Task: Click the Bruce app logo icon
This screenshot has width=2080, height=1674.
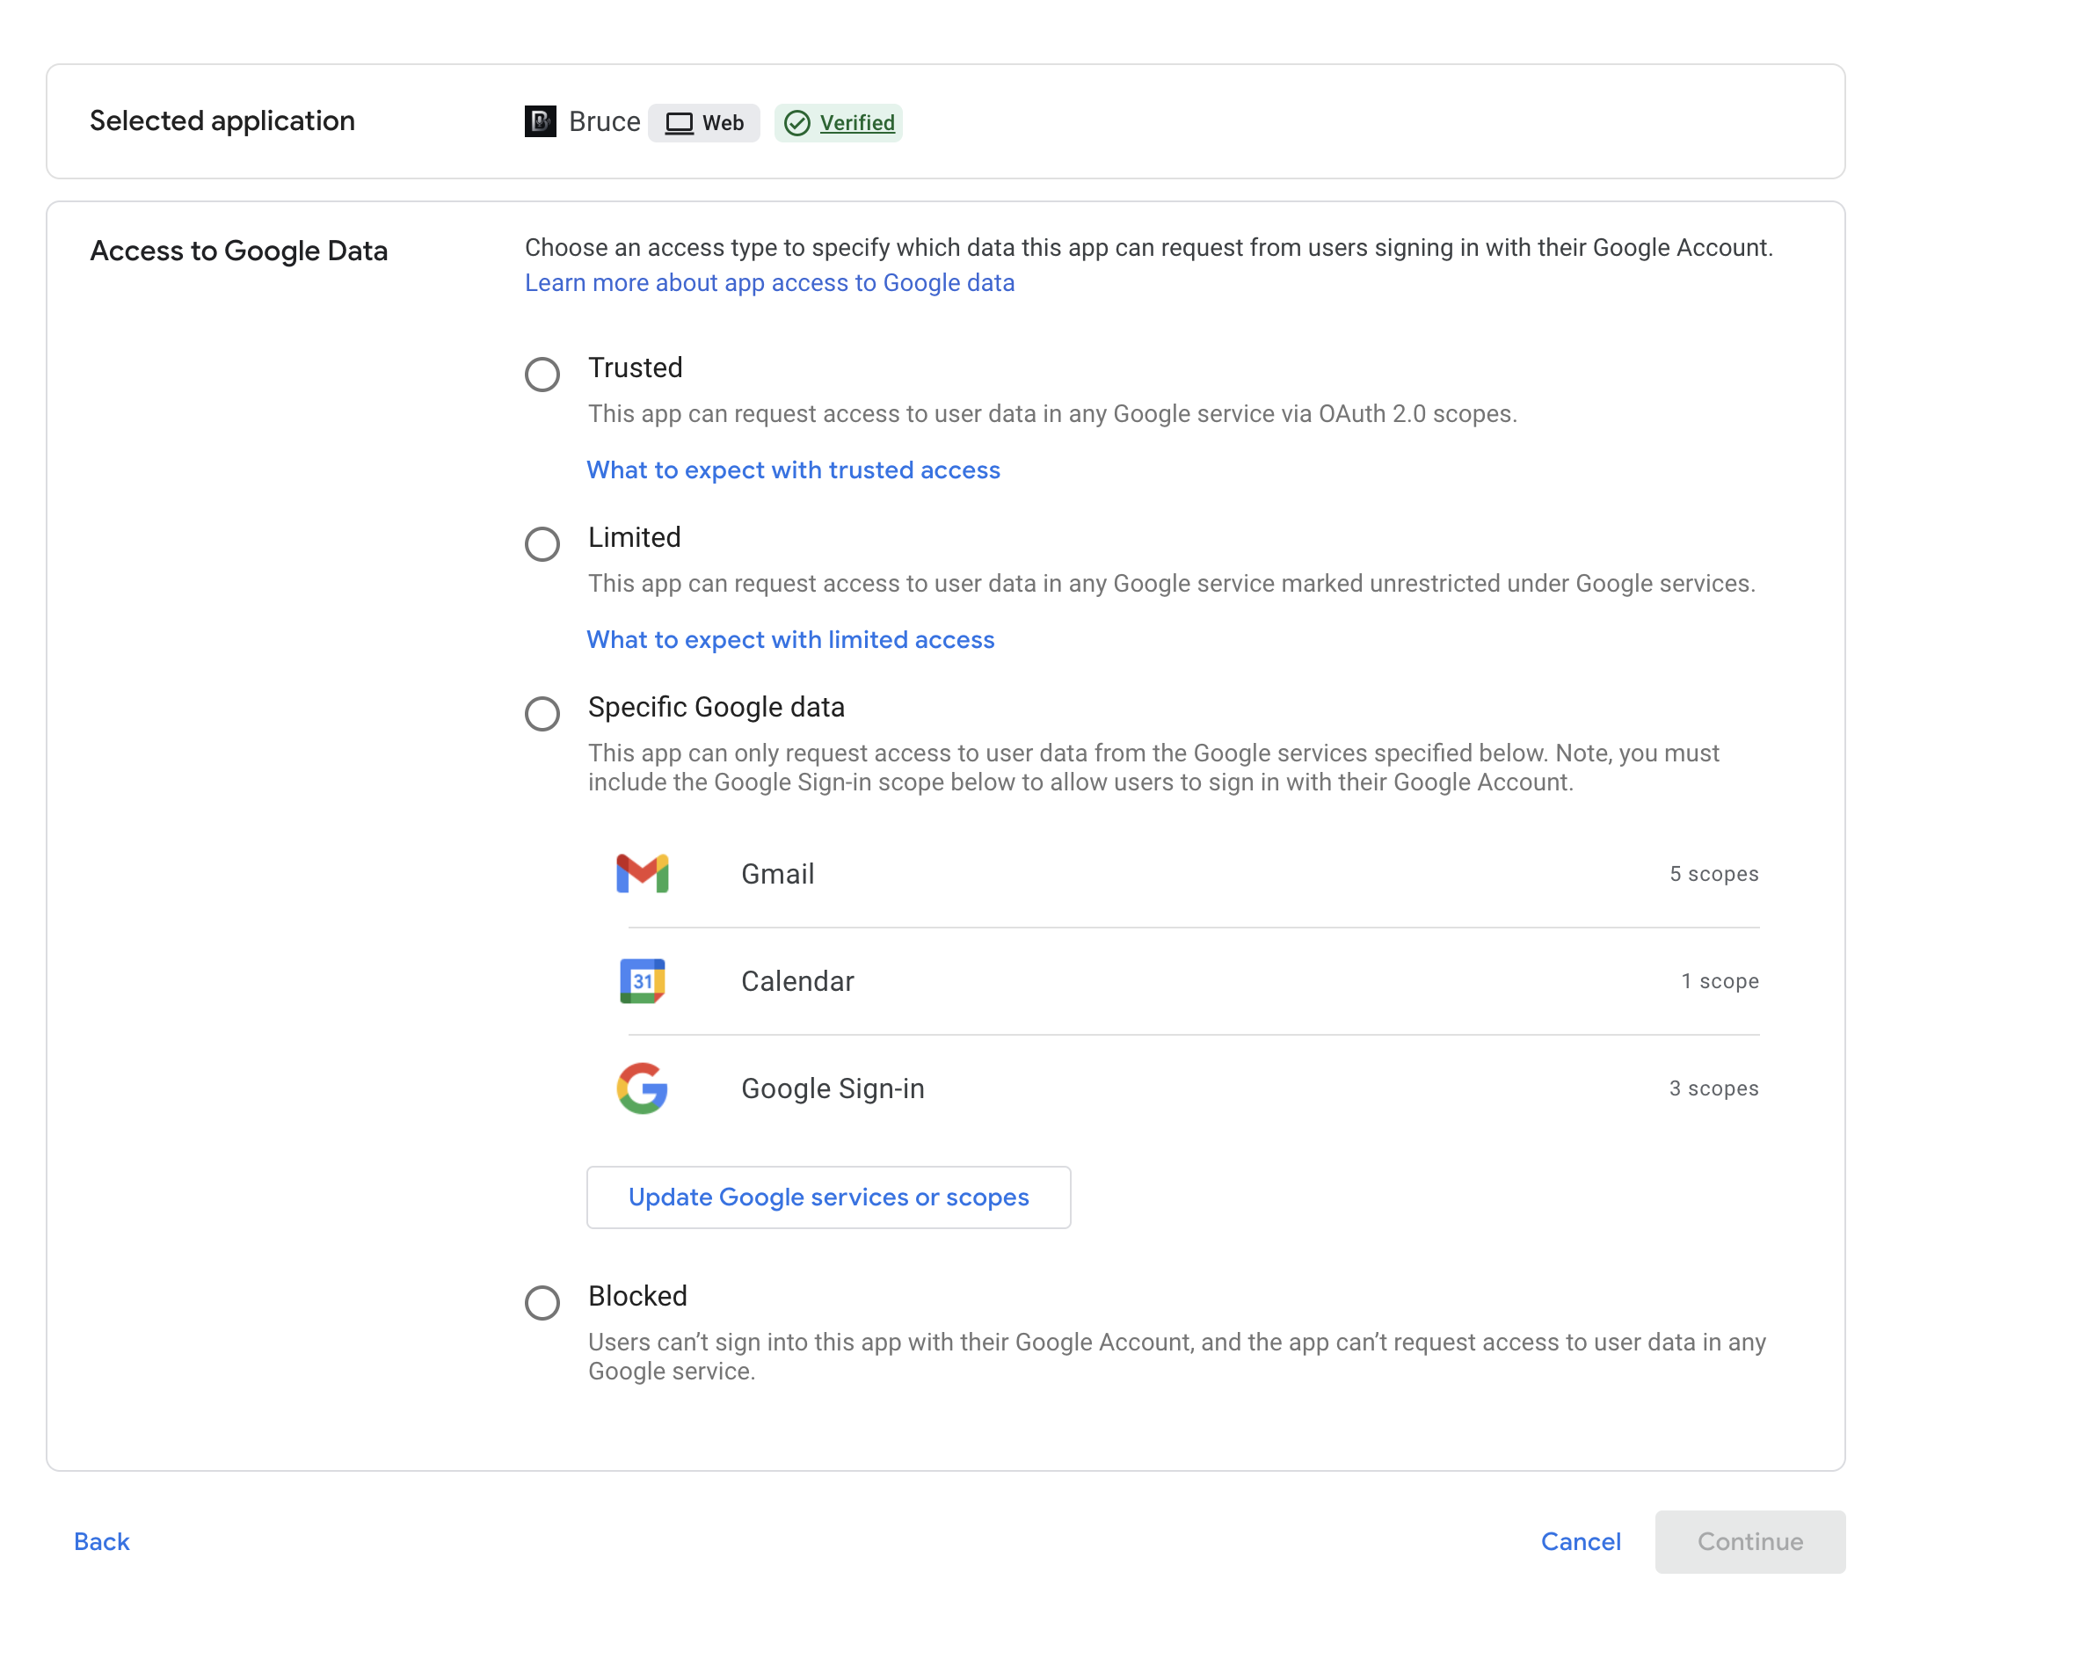Action: click(541, 121)
